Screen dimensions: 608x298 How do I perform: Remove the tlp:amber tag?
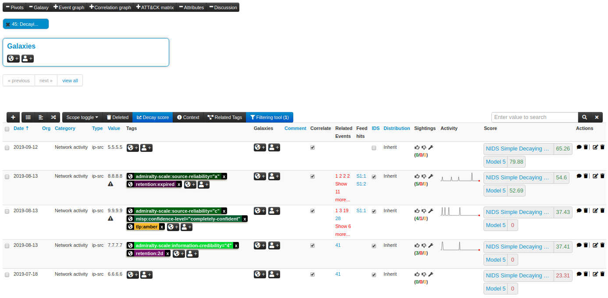point(162,227)
